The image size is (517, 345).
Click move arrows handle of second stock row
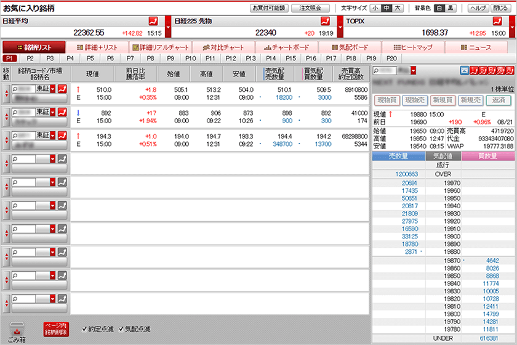coord(6,117)
